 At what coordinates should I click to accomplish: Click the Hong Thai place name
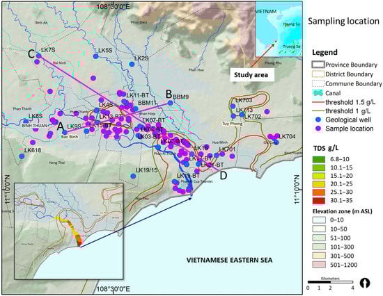coord(56,163)
